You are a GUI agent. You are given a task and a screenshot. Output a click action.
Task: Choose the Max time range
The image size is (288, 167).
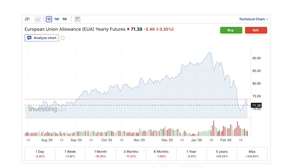tap(252, 154)
